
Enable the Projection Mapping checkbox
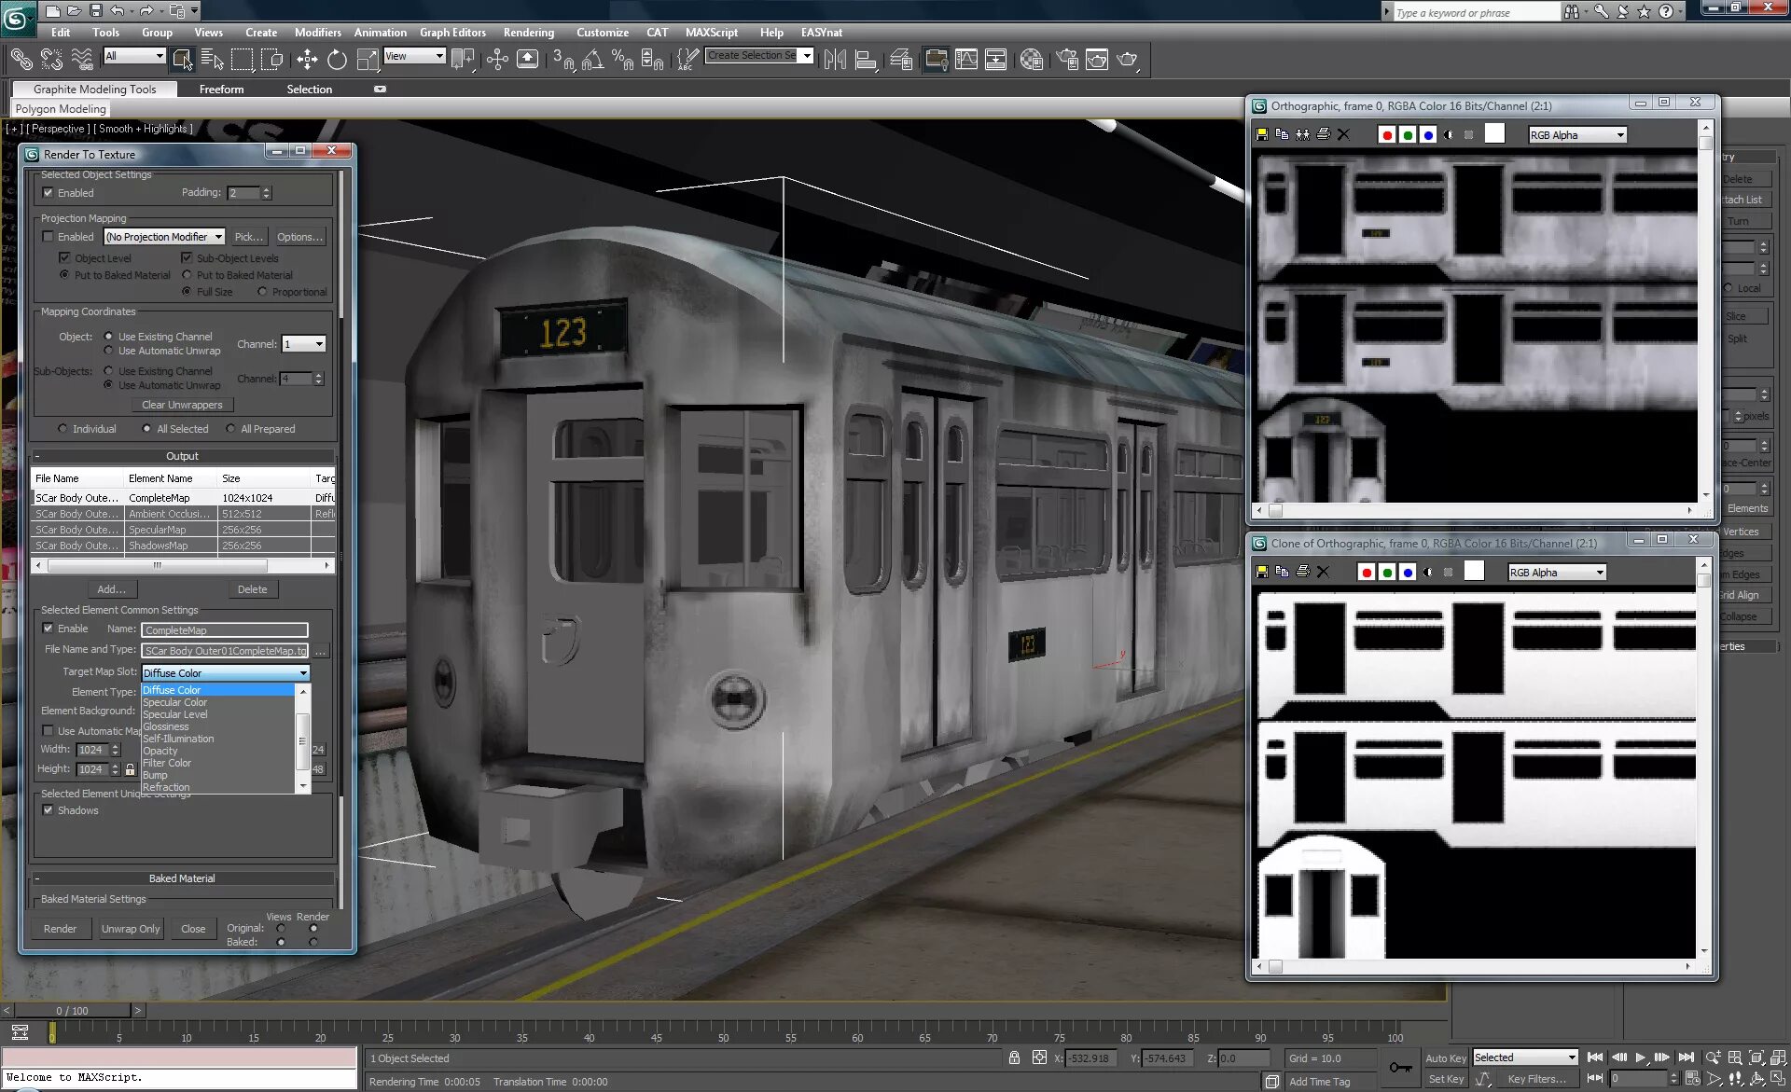click(x=48, y=235)
